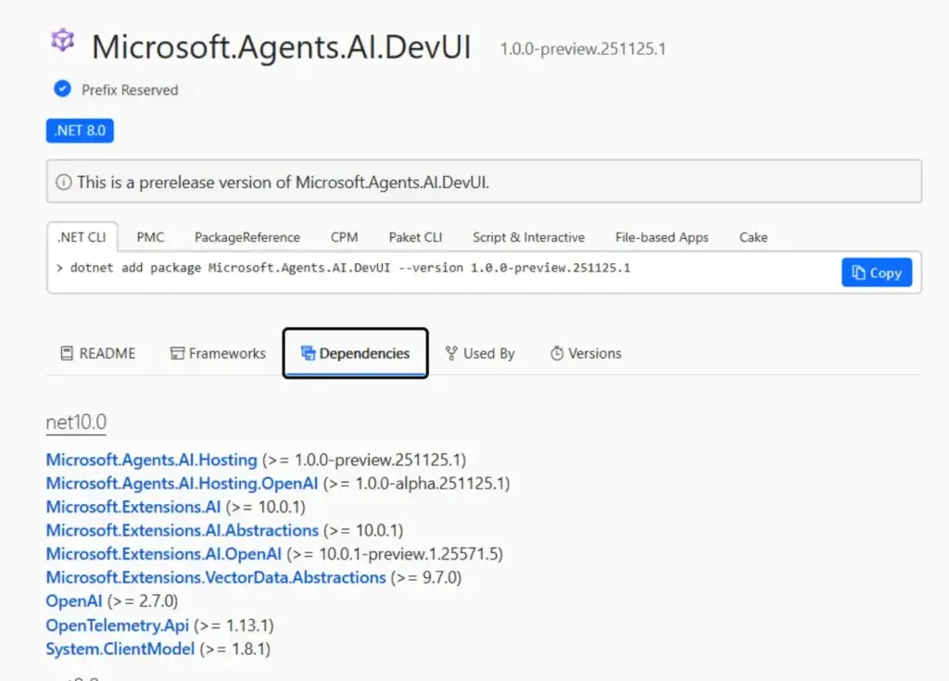
Task: Switch to the PMC install tab
Action: [x=150, y=237]
